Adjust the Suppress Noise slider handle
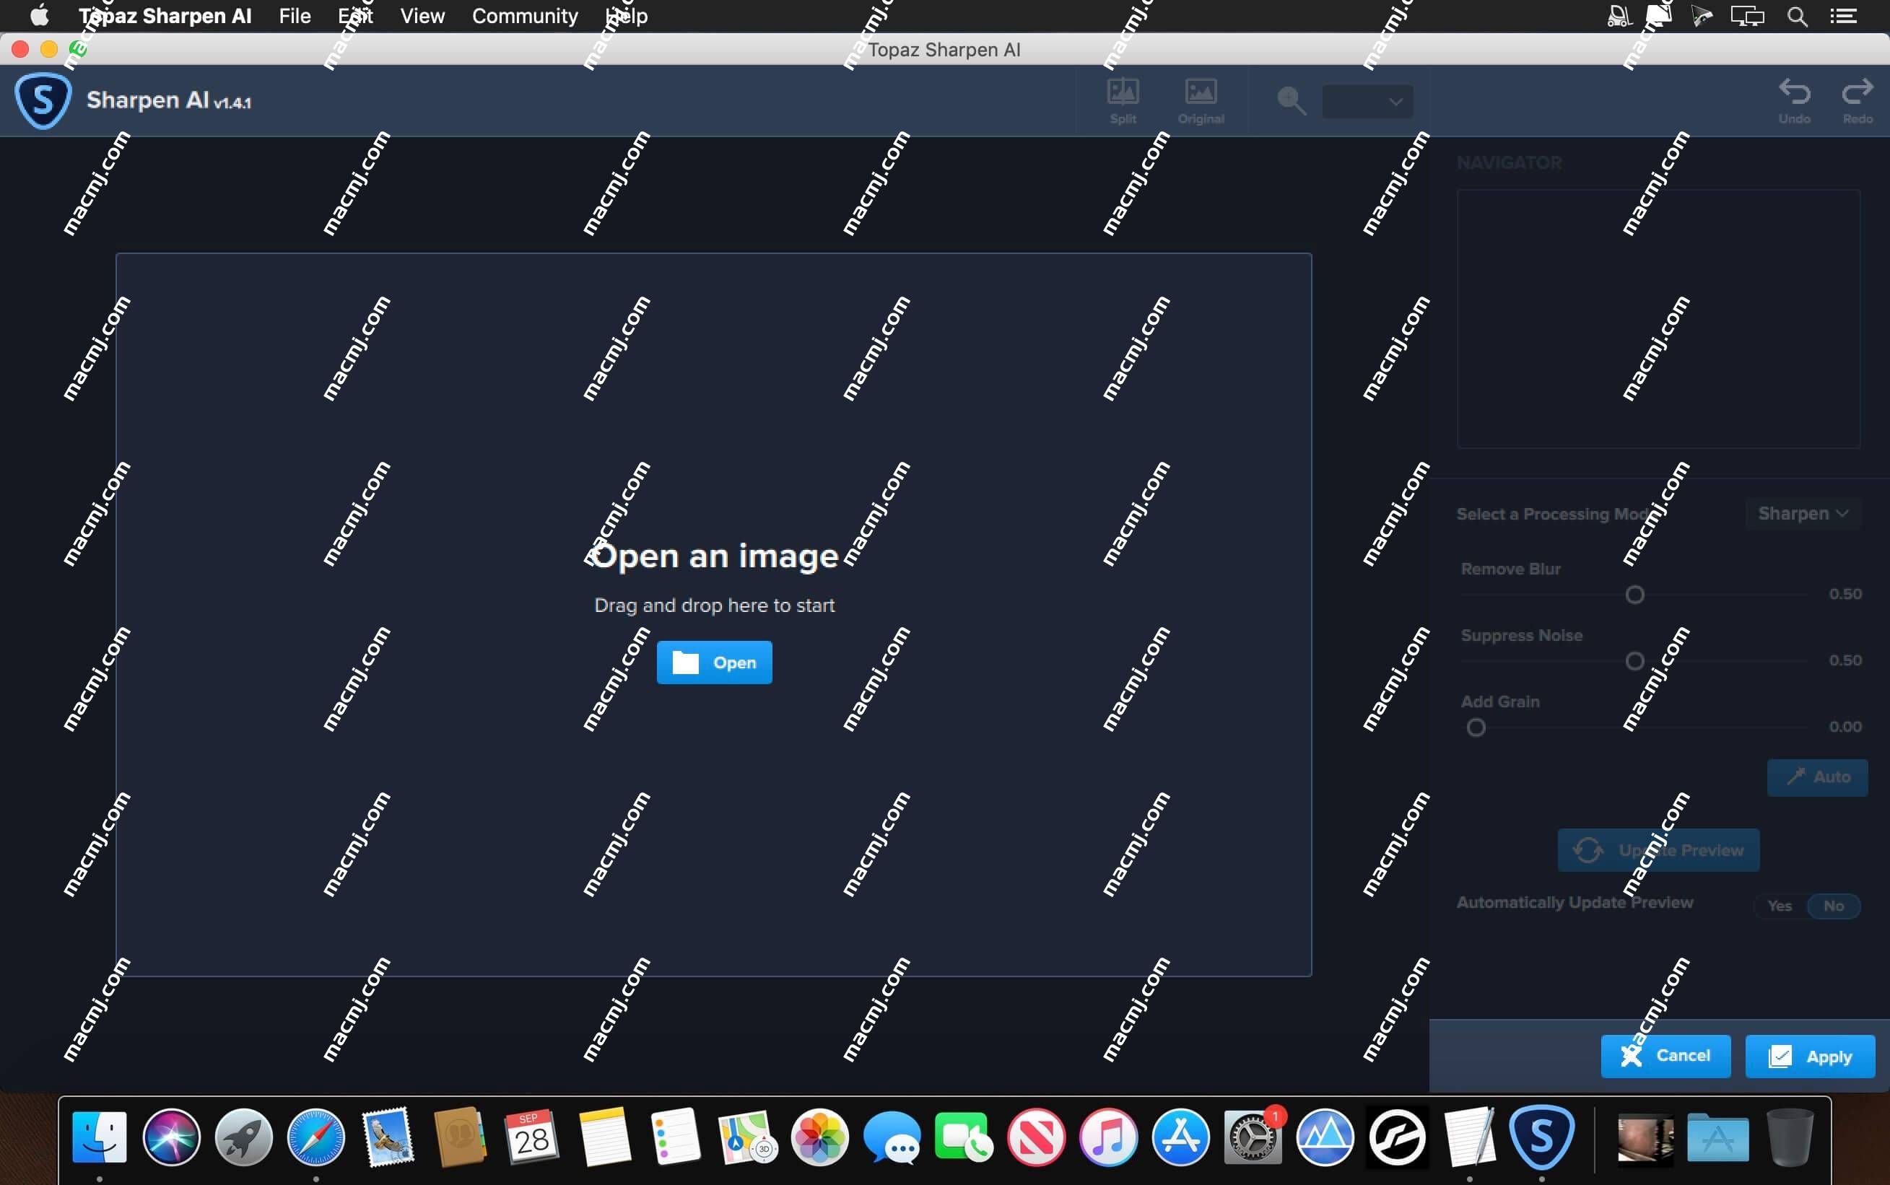 pos(1634,662)
